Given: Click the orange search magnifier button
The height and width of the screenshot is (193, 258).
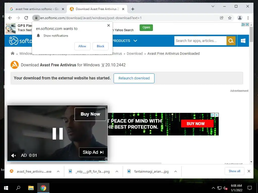Looking at the screenshot, I should (x=231, y=41).
